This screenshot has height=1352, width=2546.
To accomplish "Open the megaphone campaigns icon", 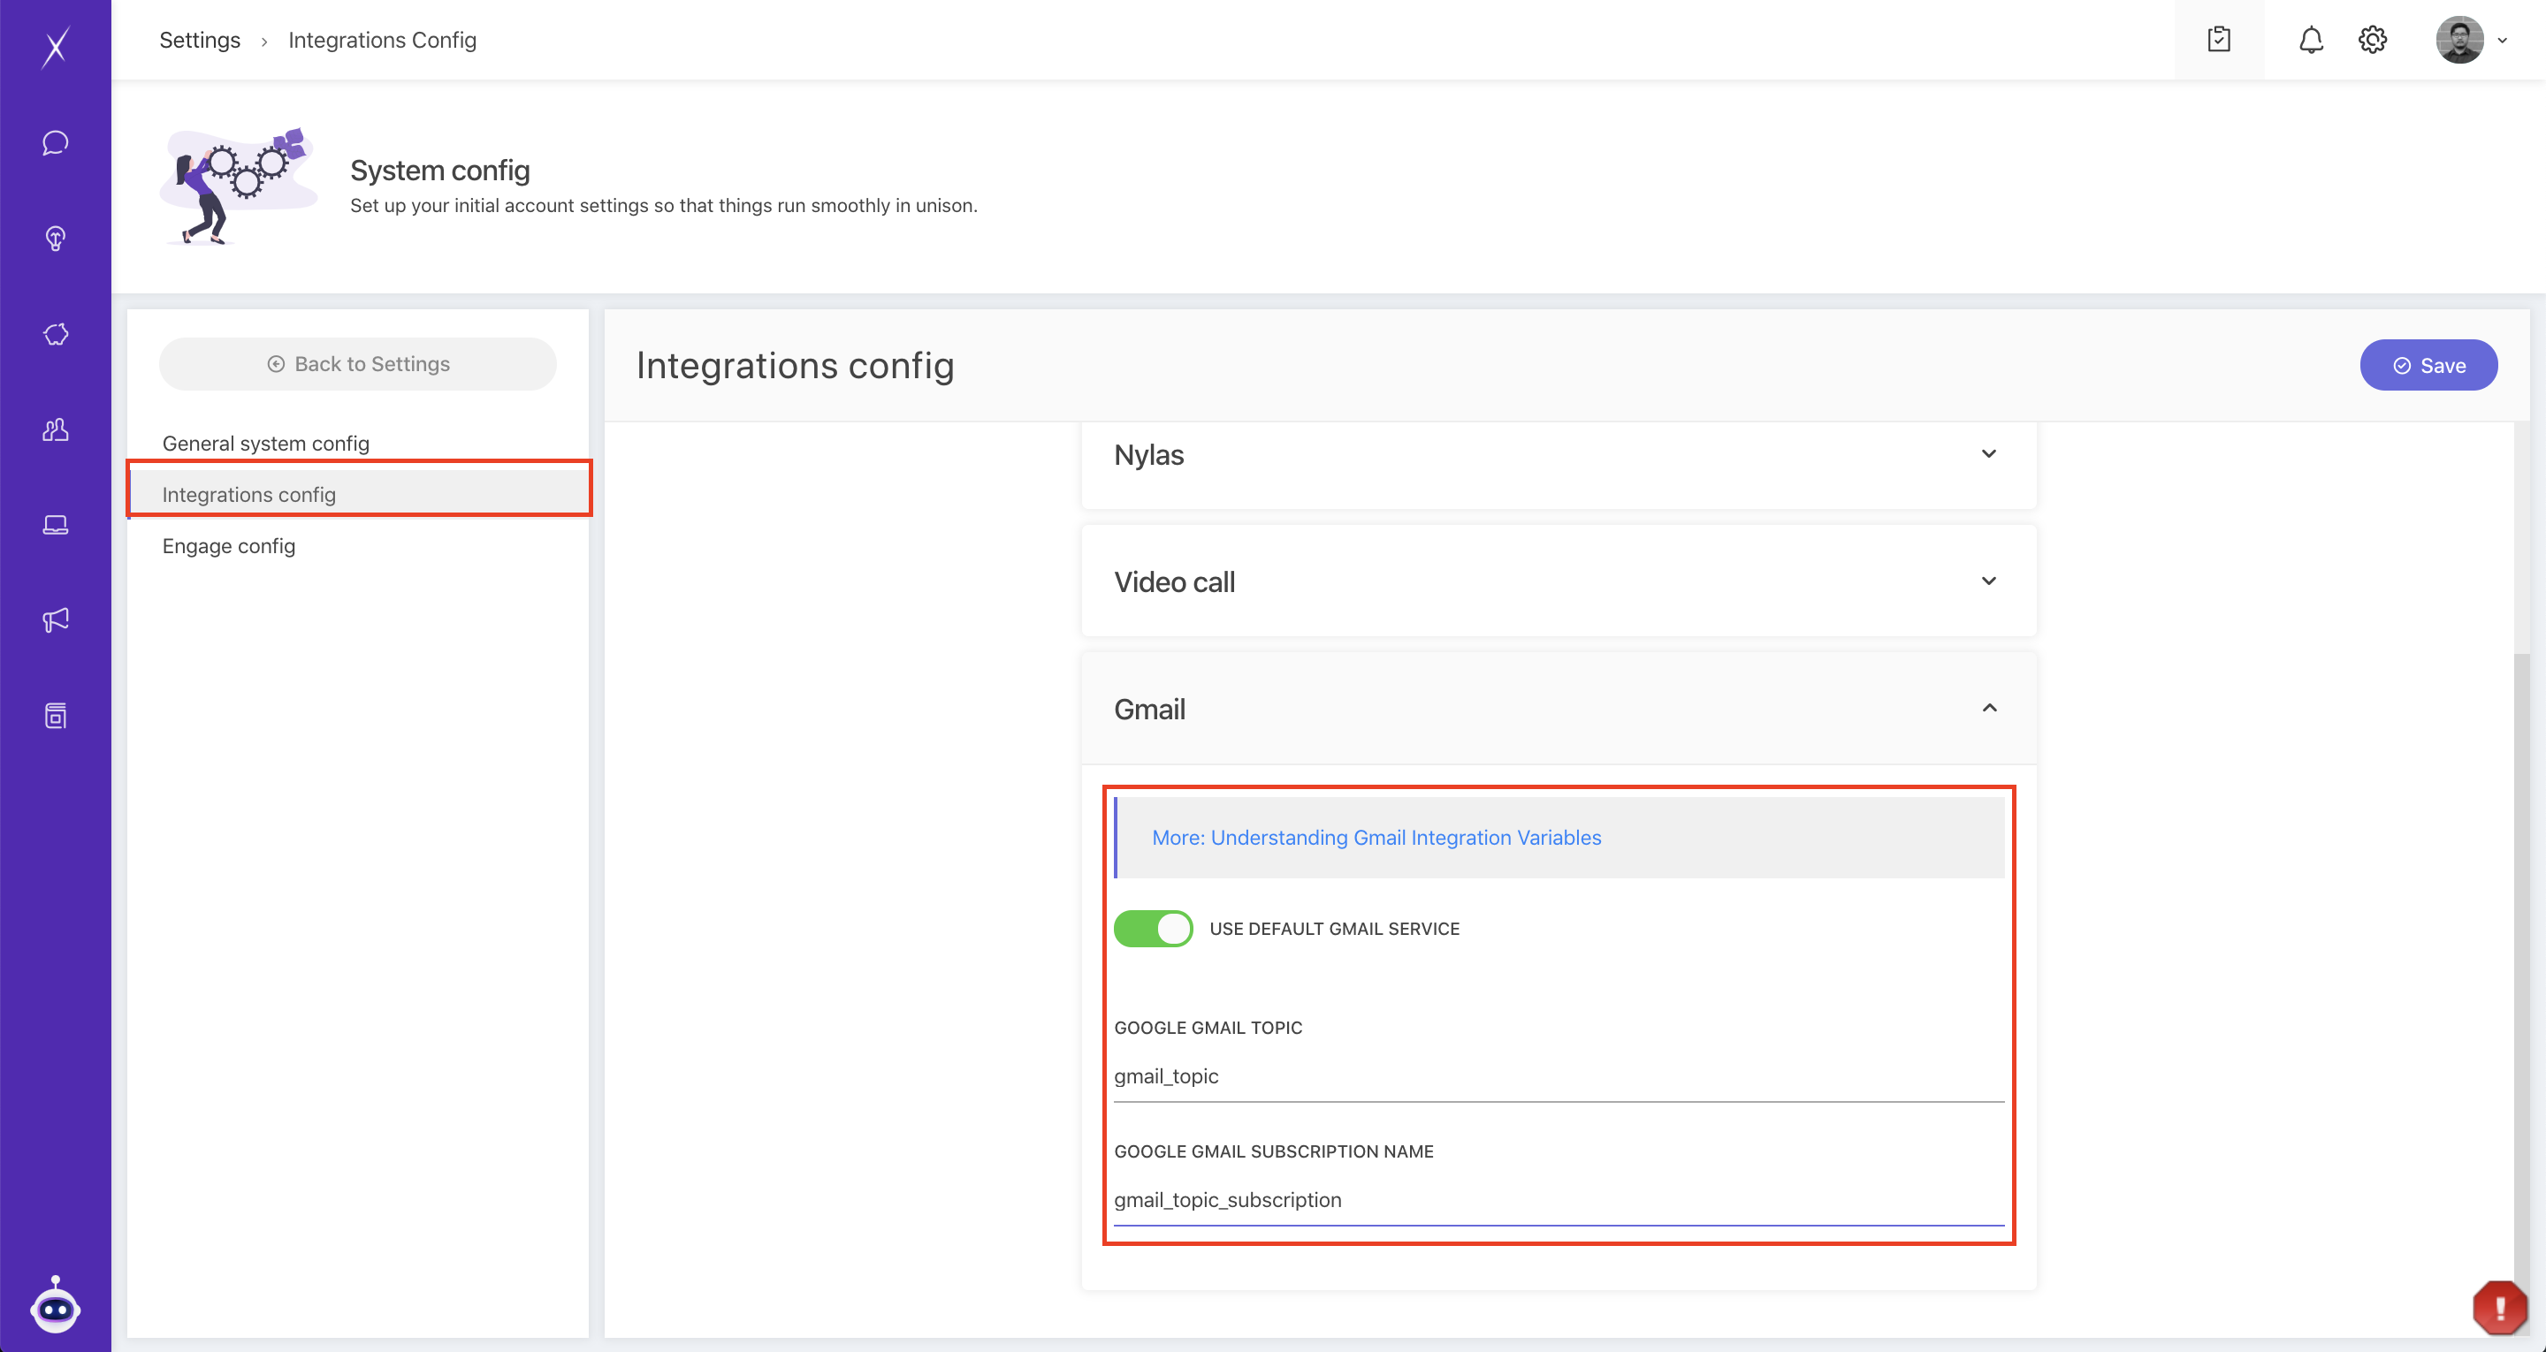I will point(56,619).
